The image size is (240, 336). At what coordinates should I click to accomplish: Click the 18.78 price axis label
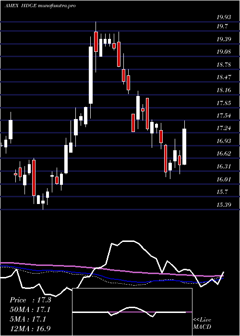[224, 65]
